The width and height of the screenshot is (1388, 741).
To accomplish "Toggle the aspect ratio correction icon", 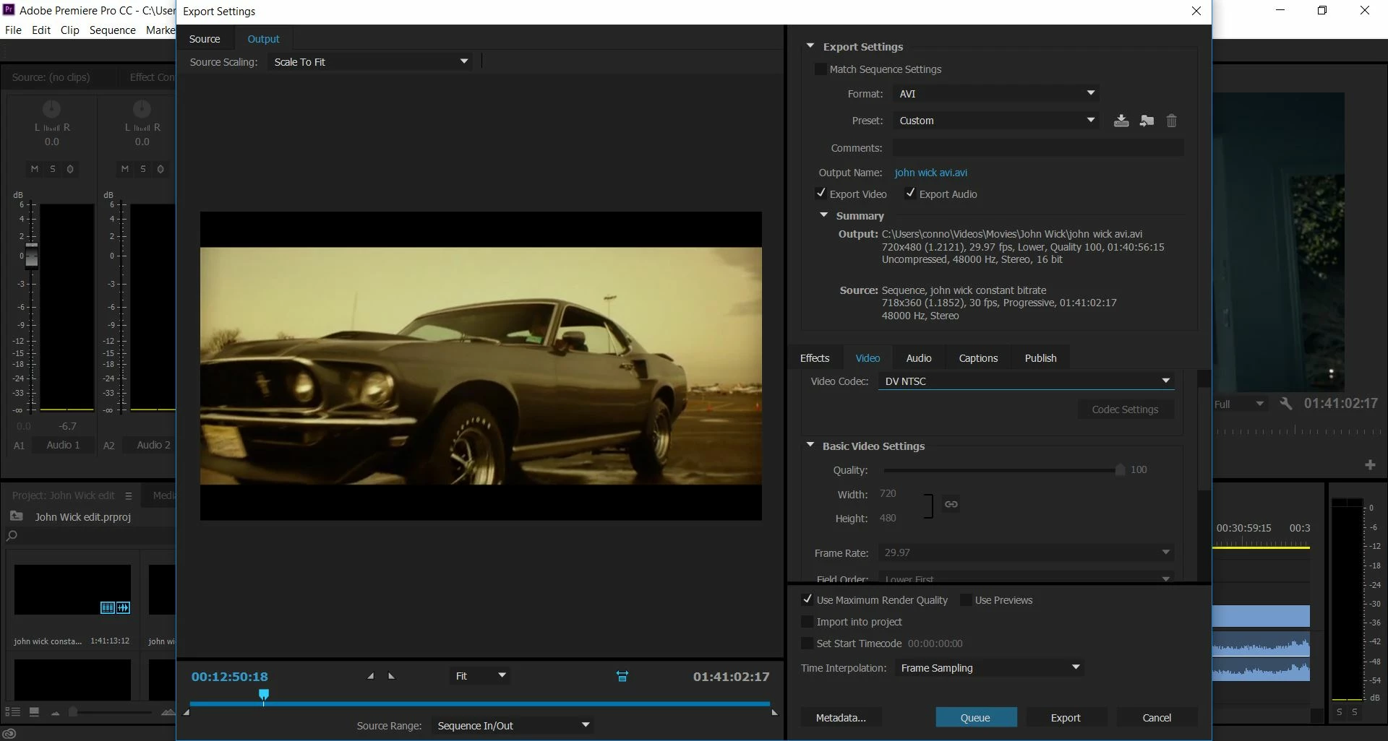I will tap(622, 676).
